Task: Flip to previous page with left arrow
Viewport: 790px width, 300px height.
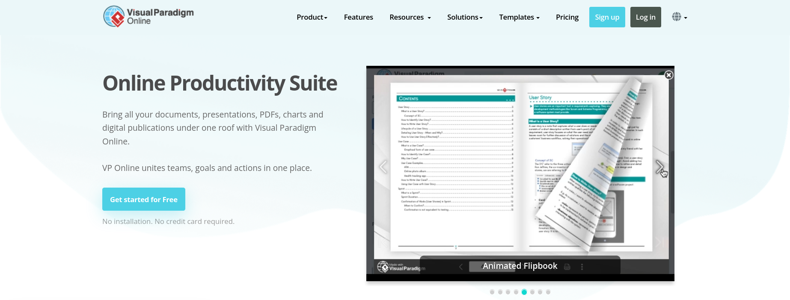Action: pyautogui.click(x=383, y=167)
